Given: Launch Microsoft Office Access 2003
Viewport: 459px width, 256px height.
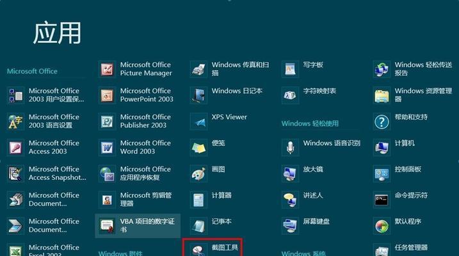Looking at the screenshot, I should [46, 147].
